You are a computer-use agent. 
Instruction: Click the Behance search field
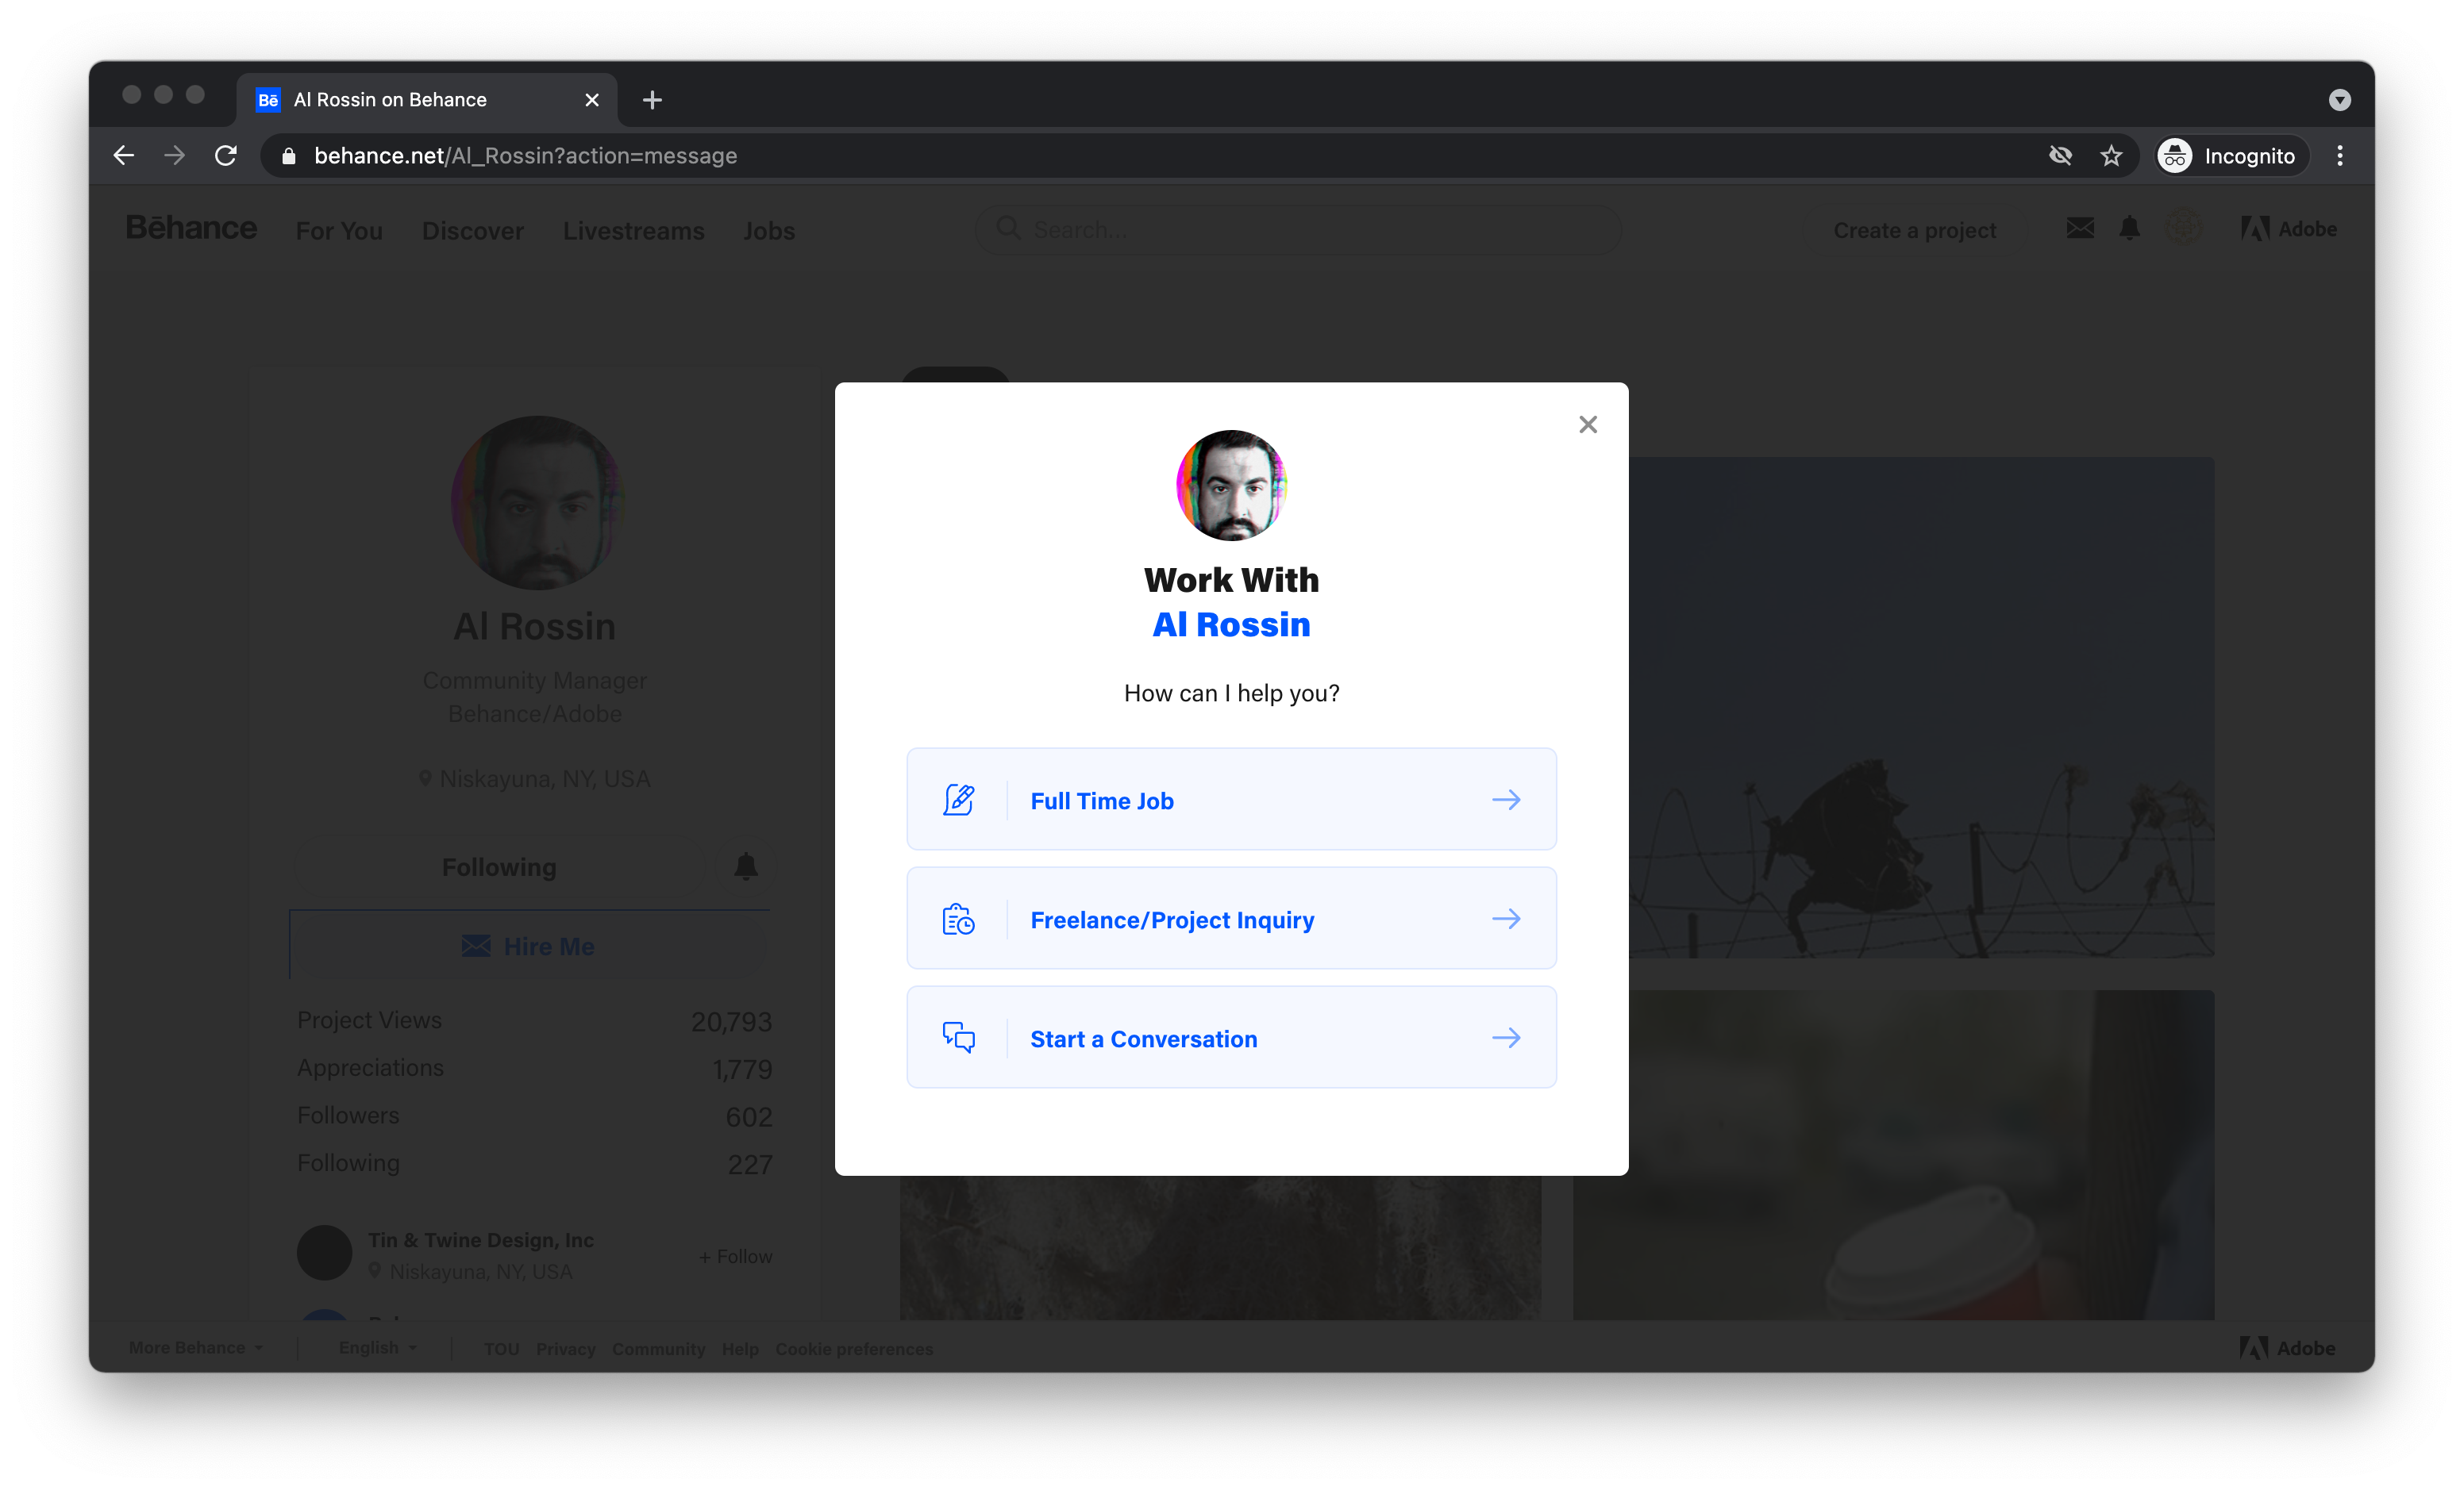pos(1298,230)
